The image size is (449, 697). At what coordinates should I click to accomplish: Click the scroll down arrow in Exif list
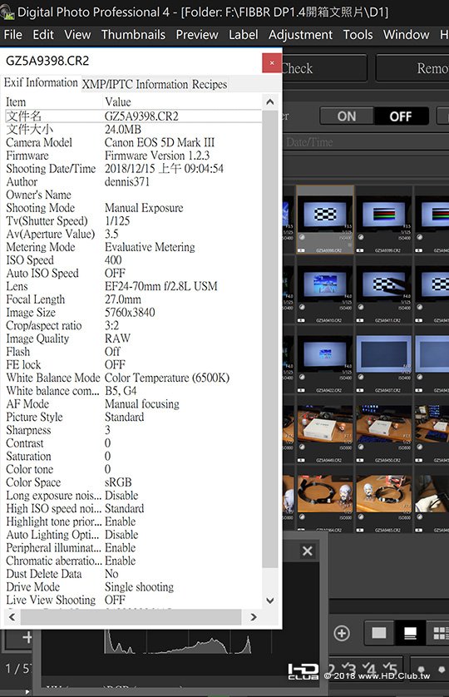(x=270, y=601)
